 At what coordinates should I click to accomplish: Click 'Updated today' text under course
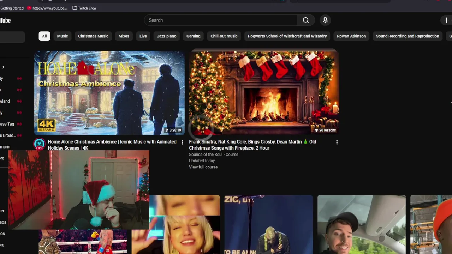tap(202, 161)
